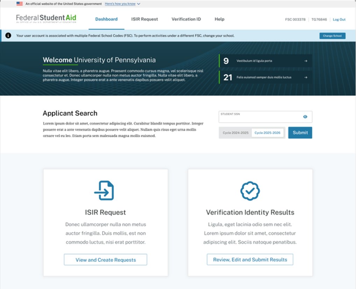Screen dimensions: 356x289
Task: Click the arrow on the 9 Vestibulum card
Action: point(306,61)
